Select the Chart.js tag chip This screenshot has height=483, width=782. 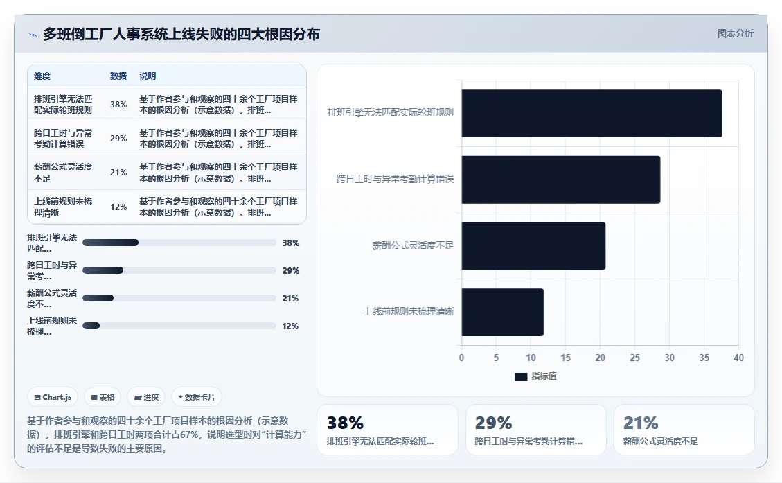click(53, 397)
